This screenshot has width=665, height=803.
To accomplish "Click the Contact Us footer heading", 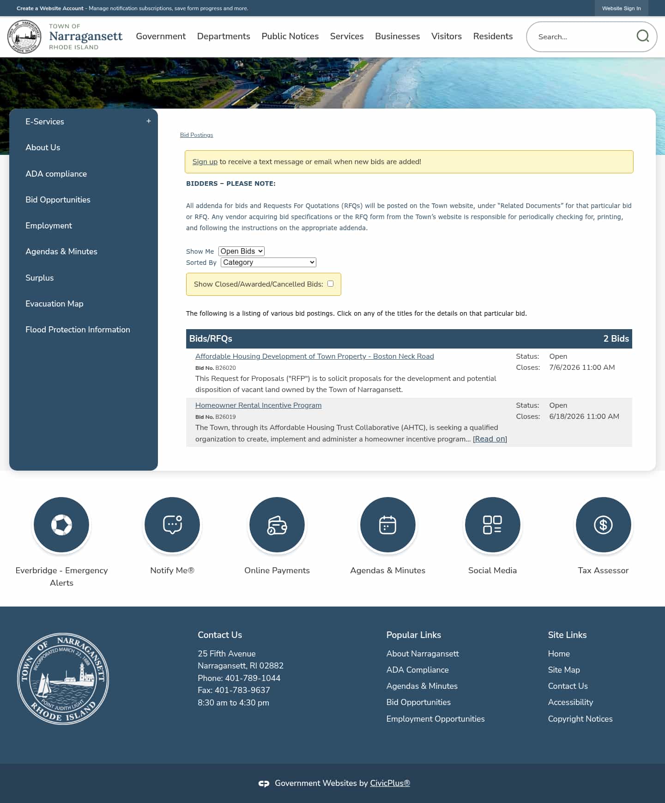I will pos(220,635).
